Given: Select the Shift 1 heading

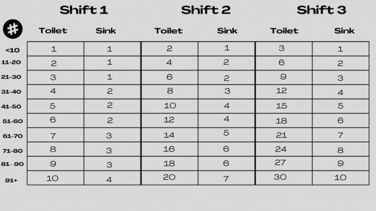Looking at the screenshot, I should coord(84,10).
